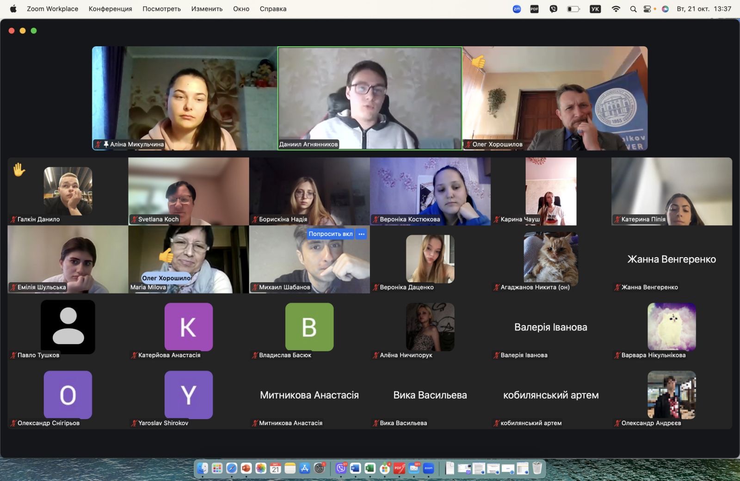Click the Siri icon in menu bar
The width and height of the screenshot is (740, 481).
point(665,9)
